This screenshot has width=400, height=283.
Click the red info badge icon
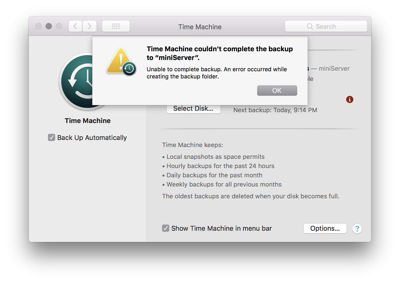349,99
